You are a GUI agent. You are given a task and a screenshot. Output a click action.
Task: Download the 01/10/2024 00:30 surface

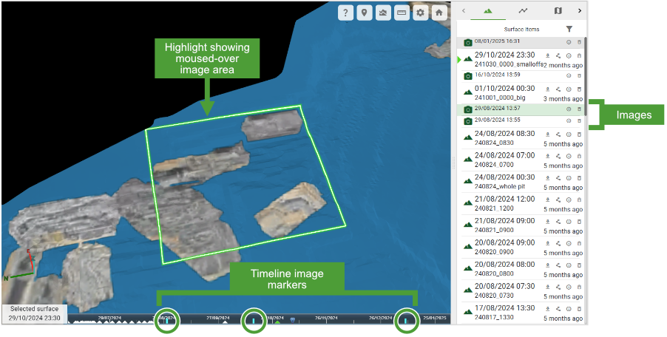(x=548, y=89)
